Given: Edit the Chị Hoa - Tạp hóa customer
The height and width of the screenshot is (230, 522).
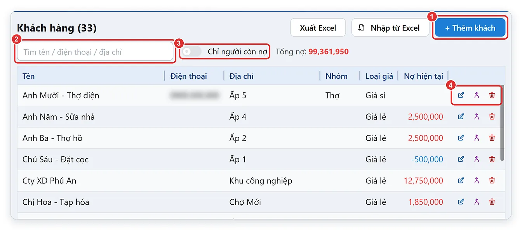Looking at the screenshot, I should point(461,202).
